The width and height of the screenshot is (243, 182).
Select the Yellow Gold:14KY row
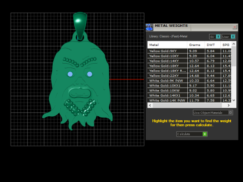coord(189,61)
